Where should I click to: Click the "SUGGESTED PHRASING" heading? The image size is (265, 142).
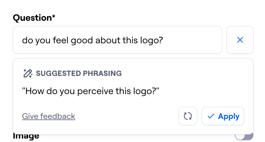[x=79, y=73]
